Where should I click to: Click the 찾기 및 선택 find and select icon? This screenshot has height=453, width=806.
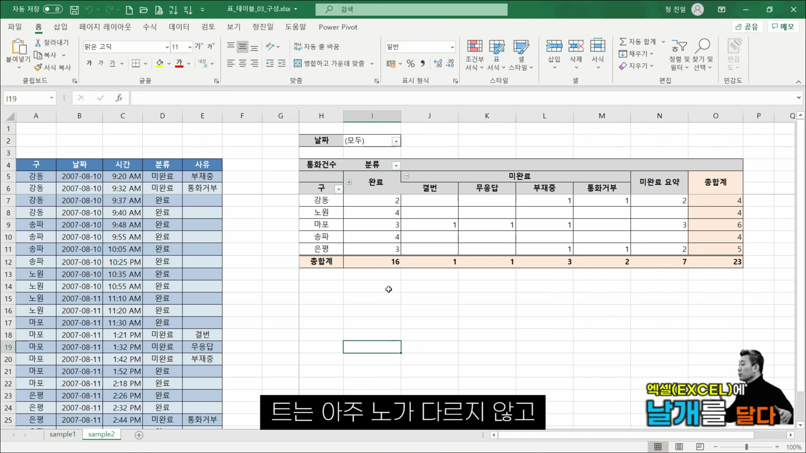[703, 54]
